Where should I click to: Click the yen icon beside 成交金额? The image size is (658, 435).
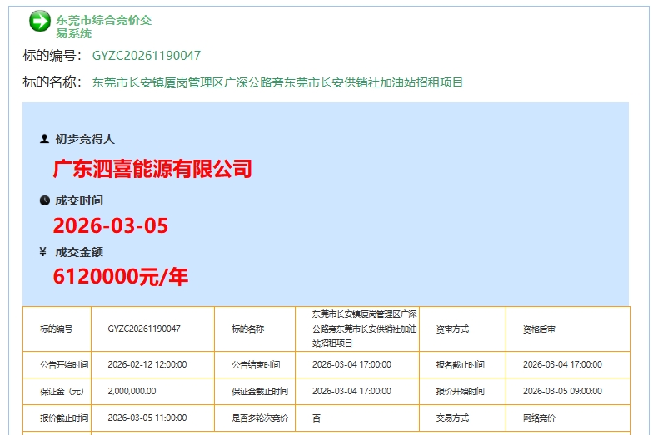point(43,252)
